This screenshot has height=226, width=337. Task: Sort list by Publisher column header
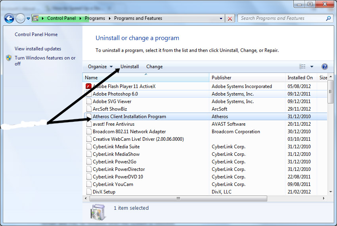point(221,78)
